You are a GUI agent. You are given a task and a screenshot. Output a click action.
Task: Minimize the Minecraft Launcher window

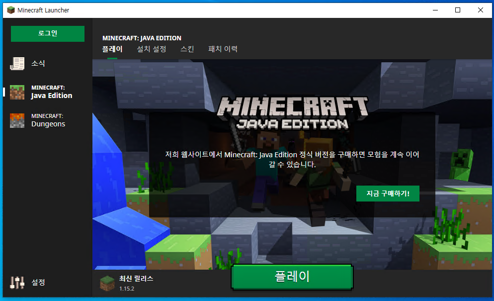(435, 10)
